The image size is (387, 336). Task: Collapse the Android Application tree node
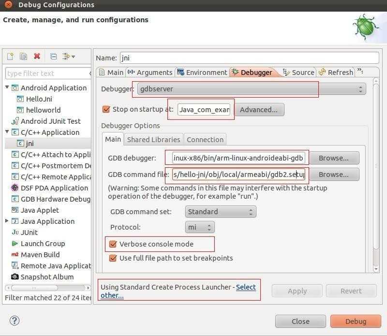7,88
